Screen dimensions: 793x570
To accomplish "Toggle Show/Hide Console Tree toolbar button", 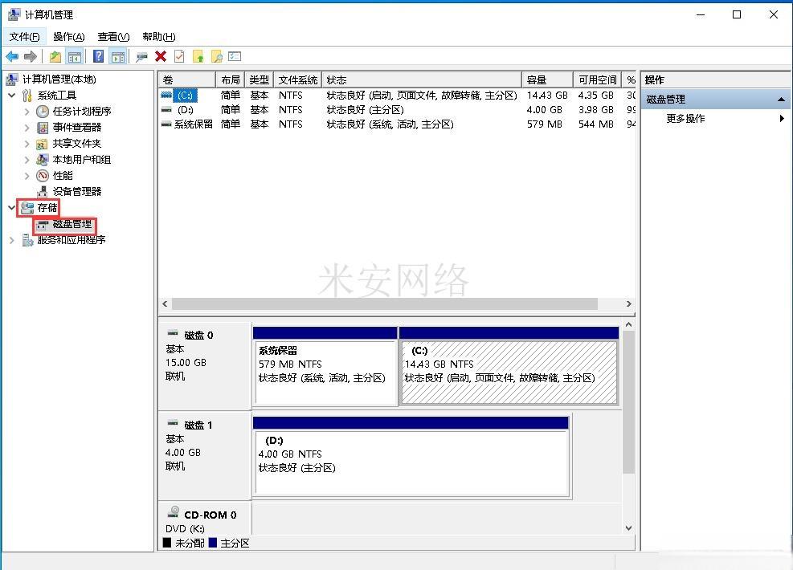I will pyautogui.click(x=75, y=56).
